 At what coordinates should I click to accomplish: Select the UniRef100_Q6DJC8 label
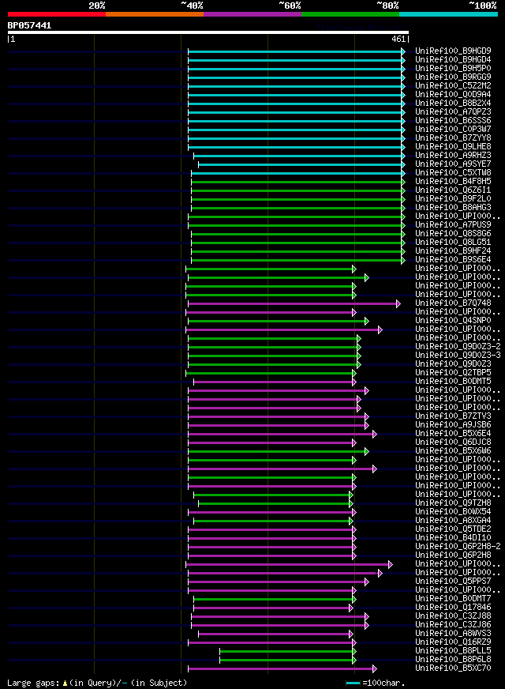click(453, 442)
